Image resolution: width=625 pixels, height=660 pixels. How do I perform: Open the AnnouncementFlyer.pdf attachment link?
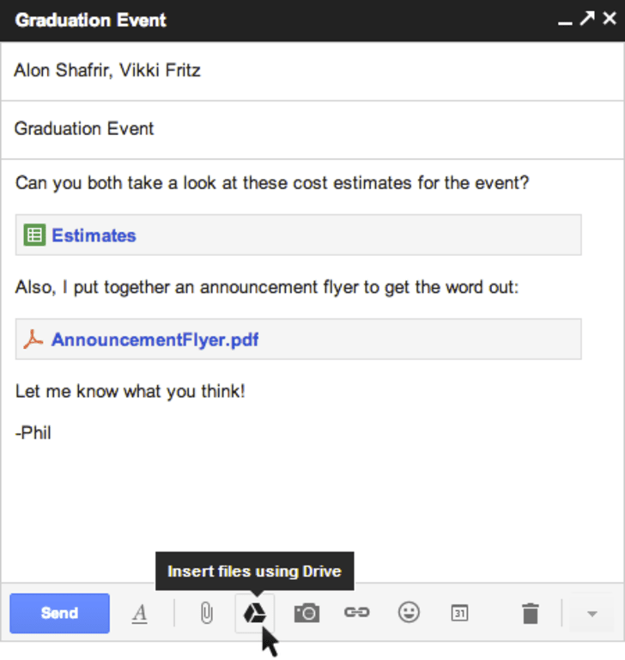tap(155, 339)
